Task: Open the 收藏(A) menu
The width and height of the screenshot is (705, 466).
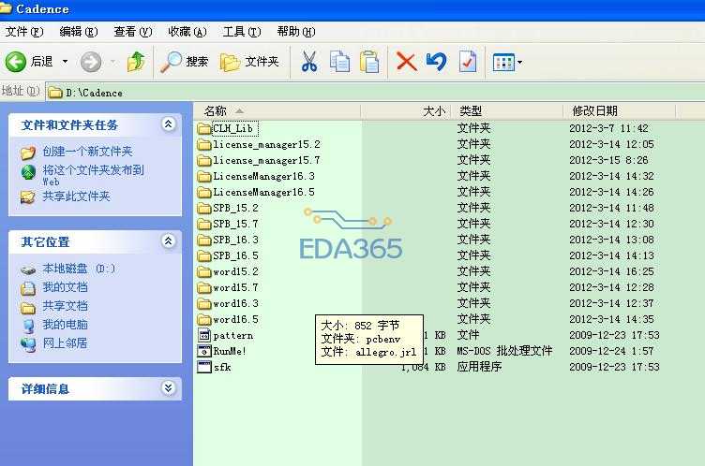Action: tap(187, 32)
